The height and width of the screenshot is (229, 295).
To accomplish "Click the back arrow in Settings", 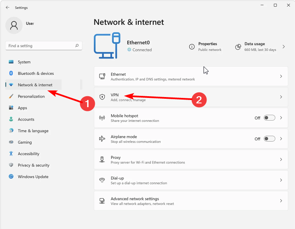I will click(x=8, y=8).
